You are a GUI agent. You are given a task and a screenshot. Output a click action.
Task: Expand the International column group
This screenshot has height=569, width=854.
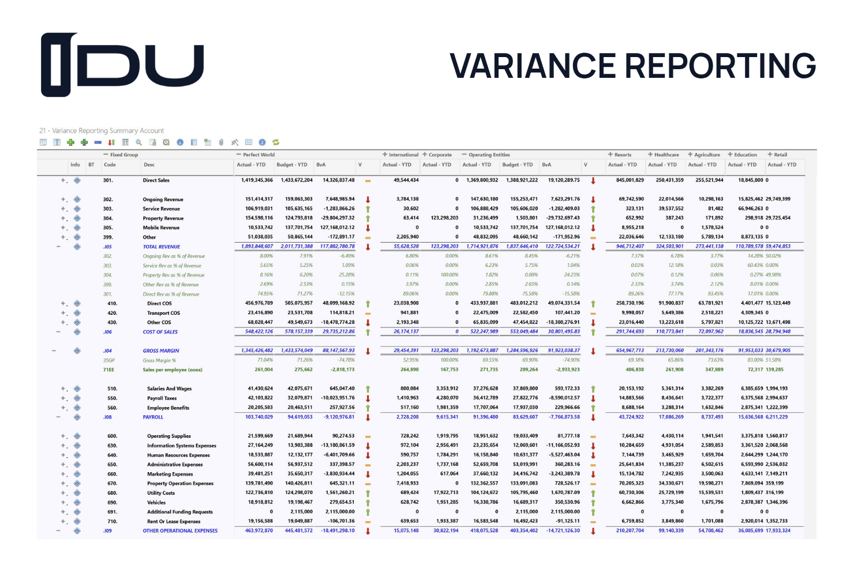(385, 155)
